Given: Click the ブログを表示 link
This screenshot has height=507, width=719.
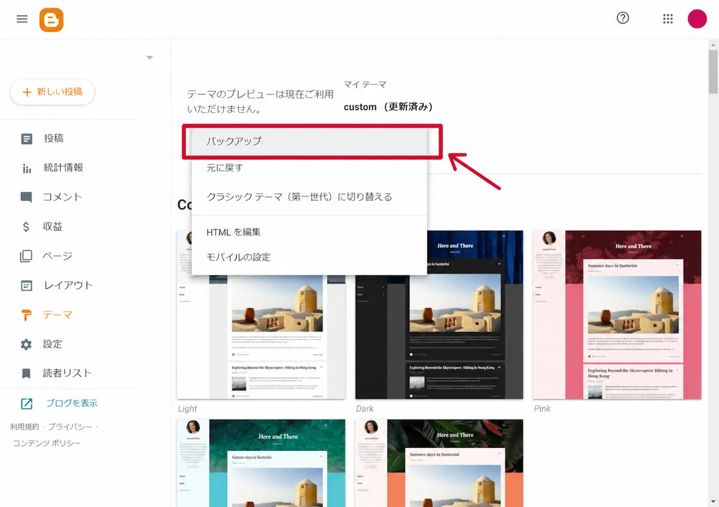Looking at the screenshot, I should tap(72, 403).
